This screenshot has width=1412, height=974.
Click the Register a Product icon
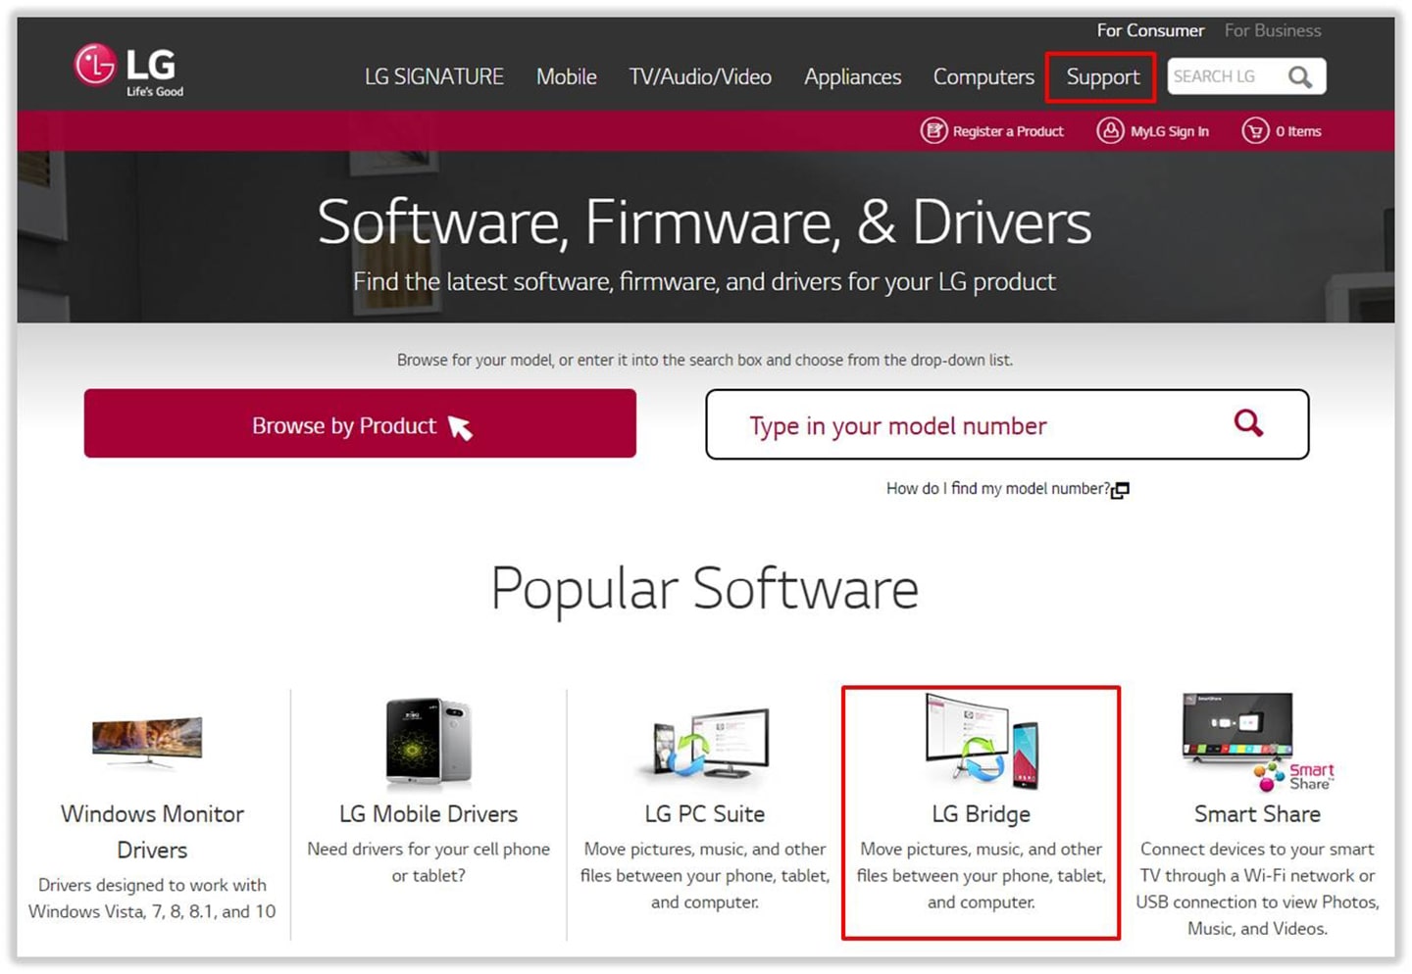933,130
